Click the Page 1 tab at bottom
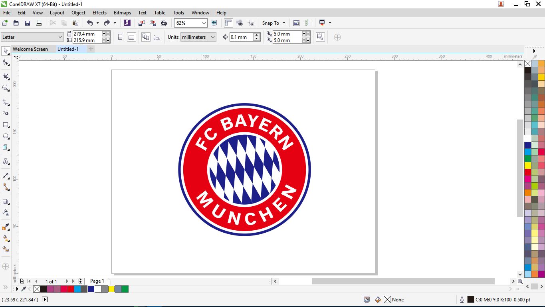 click(97, 281)
